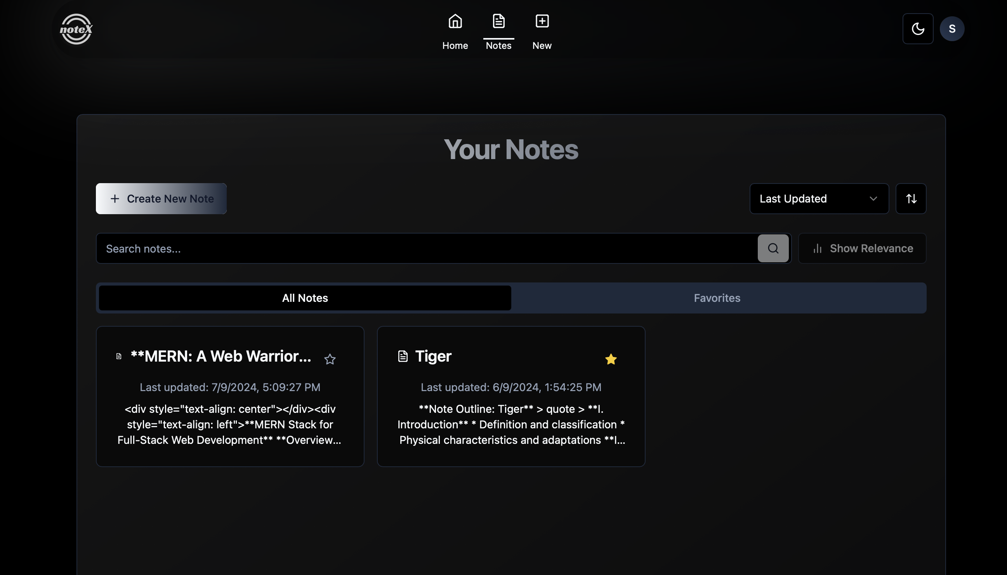
Task: Click the magnifier search icon button
Action: pyautogui.click(x=773, y=248)
